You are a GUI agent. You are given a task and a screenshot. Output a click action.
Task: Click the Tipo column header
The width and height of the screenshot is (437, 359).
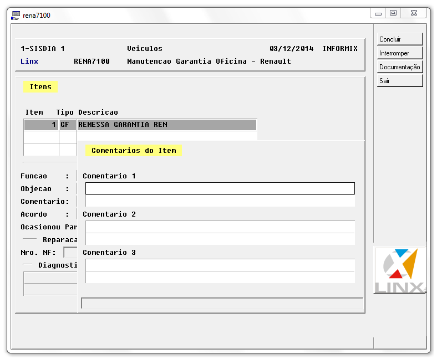tap(65, 112)
